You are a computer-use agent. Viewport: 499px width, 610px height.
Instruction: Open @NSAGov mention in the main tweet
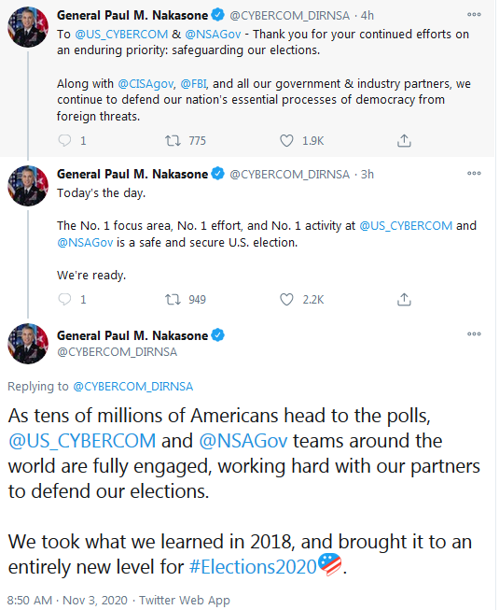(243, 441)
